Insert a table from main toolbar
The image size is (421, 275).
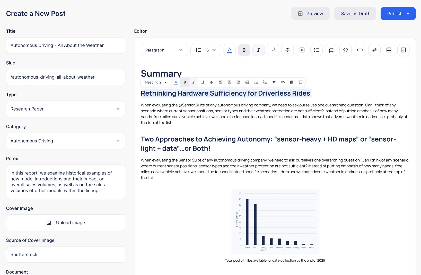coord(389,50)
